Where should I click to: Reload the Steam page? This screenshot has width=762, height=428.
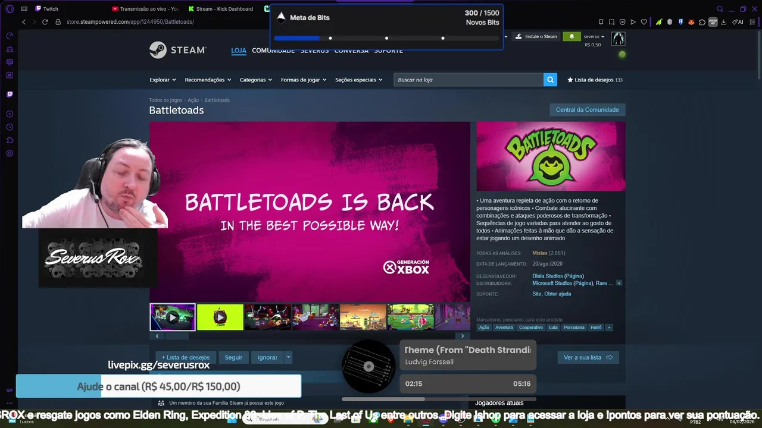(45, 22)
